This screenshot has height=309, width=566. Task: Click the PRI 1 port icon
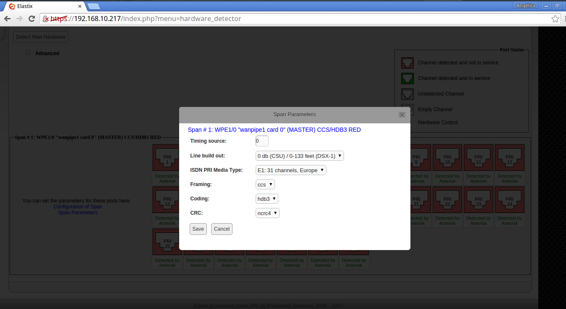click(167, 159)
